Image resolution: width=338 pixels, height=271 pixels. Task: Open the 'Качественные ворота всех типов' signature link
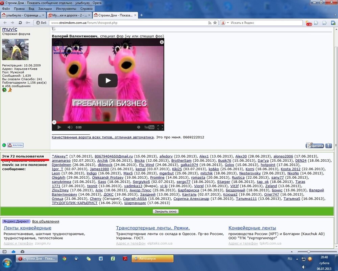tap(103, 137)
